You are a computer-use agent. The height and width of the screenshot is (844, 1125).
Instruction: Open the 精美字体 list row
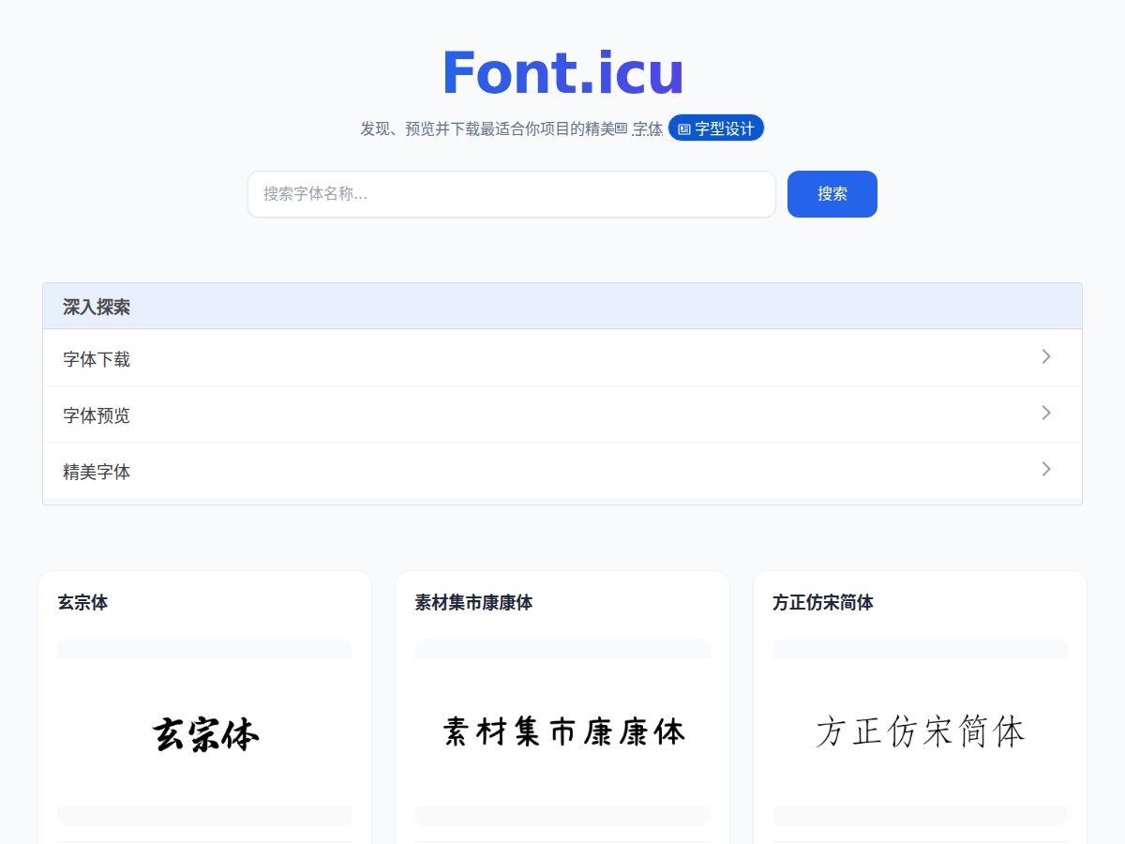click(562, 471)
